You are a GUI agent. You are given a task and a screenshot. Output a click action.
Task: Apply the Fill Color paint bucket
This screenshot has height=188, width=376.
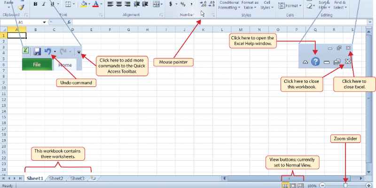coord(84,4)
